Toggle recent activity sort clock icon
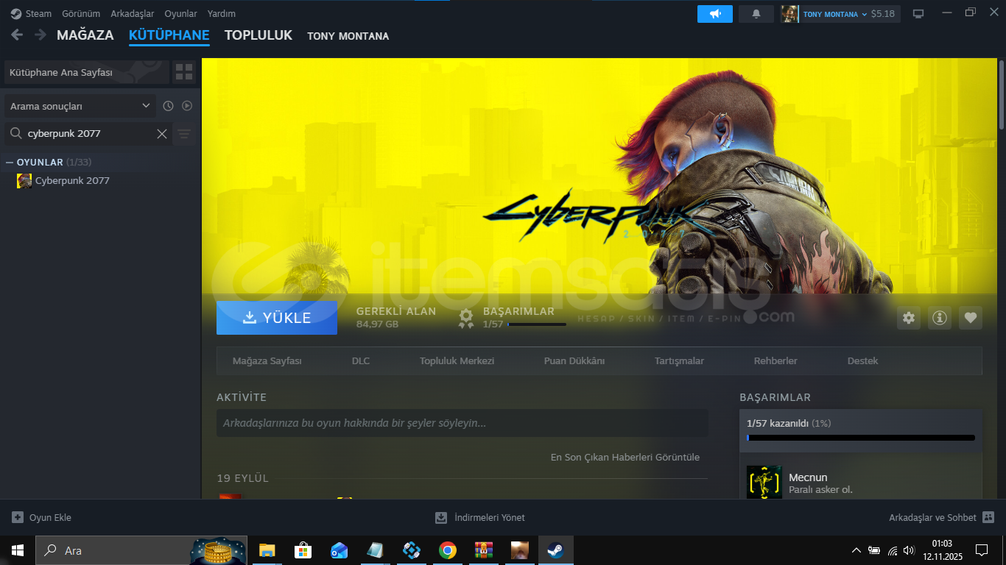The width and height of the screenshot is (1006, 565). coord(168,106)
